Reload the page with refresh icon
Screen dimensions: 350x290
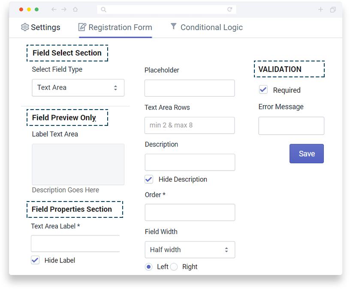pyautogui.click(x=230, y=9)
